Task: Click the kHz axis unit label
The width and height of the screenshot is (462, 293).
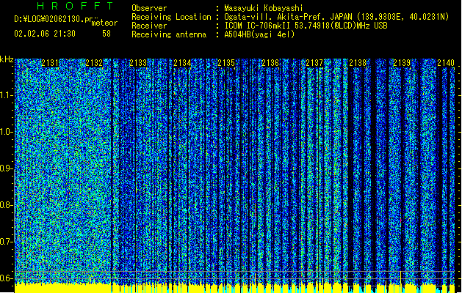Action: (7, 59)
